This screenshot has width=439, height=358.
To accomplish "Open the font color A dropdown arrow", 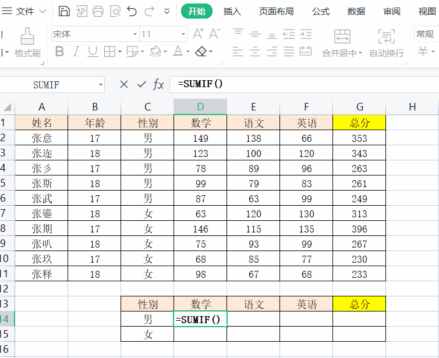I will pyautogui.click(x=187, y=52).
